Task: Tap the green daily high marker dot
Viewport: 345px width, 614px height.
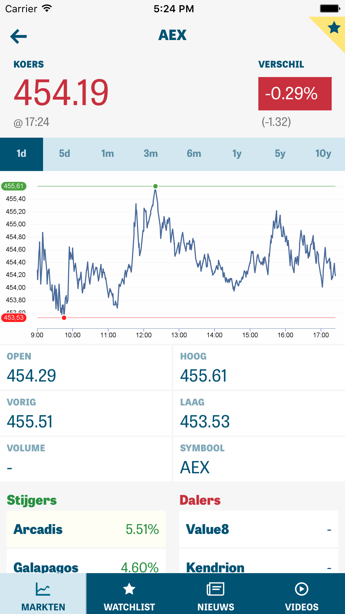Action: click(156, 186)
